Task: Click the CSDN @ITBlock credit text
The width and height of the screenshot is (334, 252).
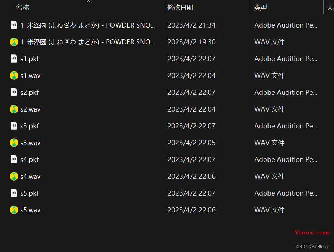Action: (x=312, y=247)
